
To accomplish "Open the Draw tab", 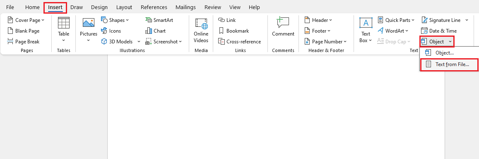I will coord(77,7).
